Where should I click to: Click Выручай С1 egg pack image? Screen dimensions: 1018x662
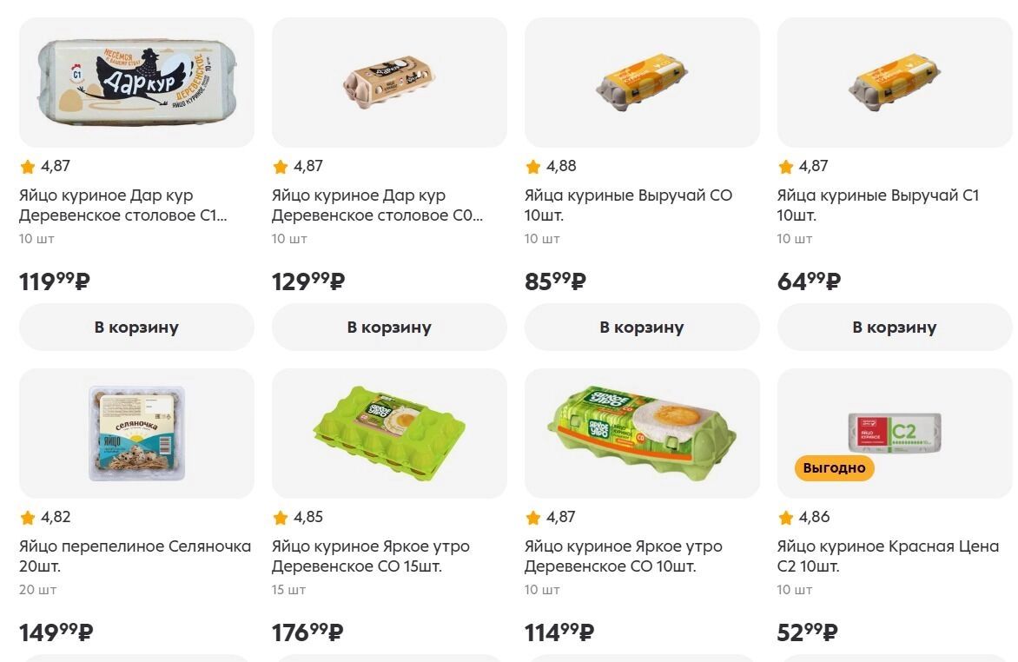pyautogui.click(x=895, y=83)
